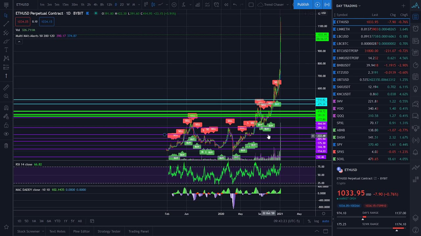Image resolution: width=421 pixels, height=236 pixels.
Task: Toggle lock all drawing tools
Action: click(6, 125)
